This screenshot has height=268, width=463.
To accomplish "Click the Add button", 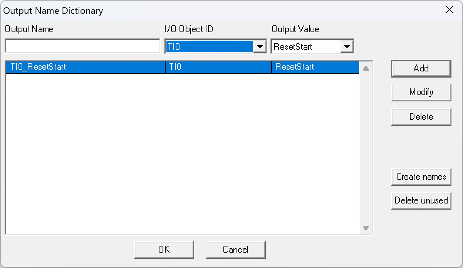I will click(x=421, y=68).
